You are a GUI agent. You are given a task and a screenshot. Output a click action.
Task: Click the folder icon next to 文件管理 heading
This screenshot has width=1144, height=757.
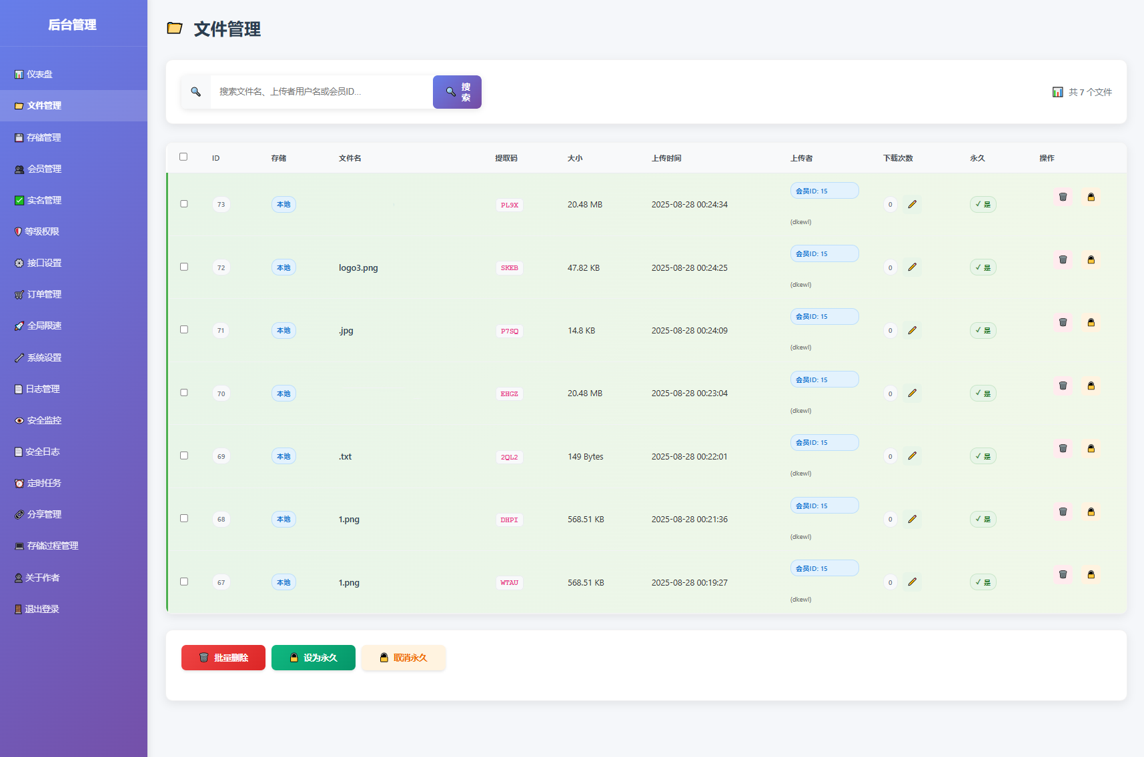point(175,28)
